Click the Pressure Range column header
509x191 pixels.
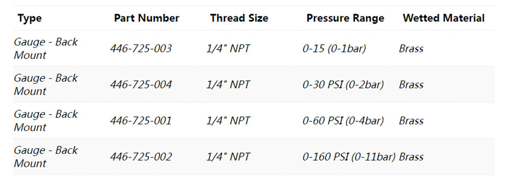pos(345,18)
